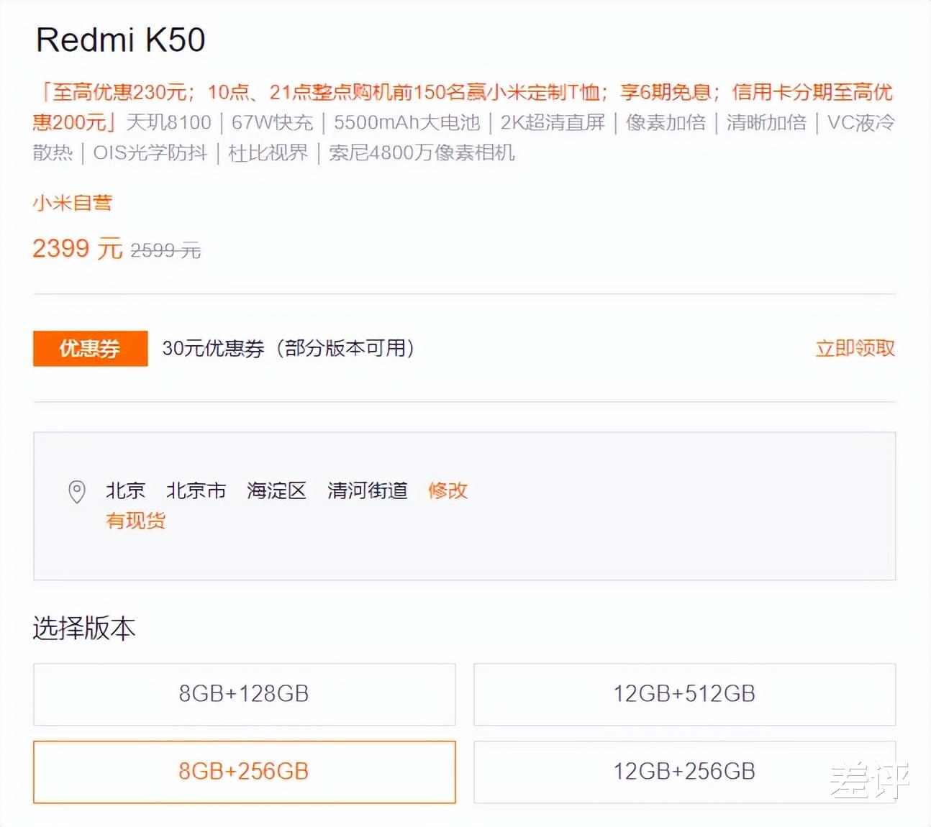Open the 清河街道 street selector
This screenshot has height=827, width=931.
pos(367,490)
